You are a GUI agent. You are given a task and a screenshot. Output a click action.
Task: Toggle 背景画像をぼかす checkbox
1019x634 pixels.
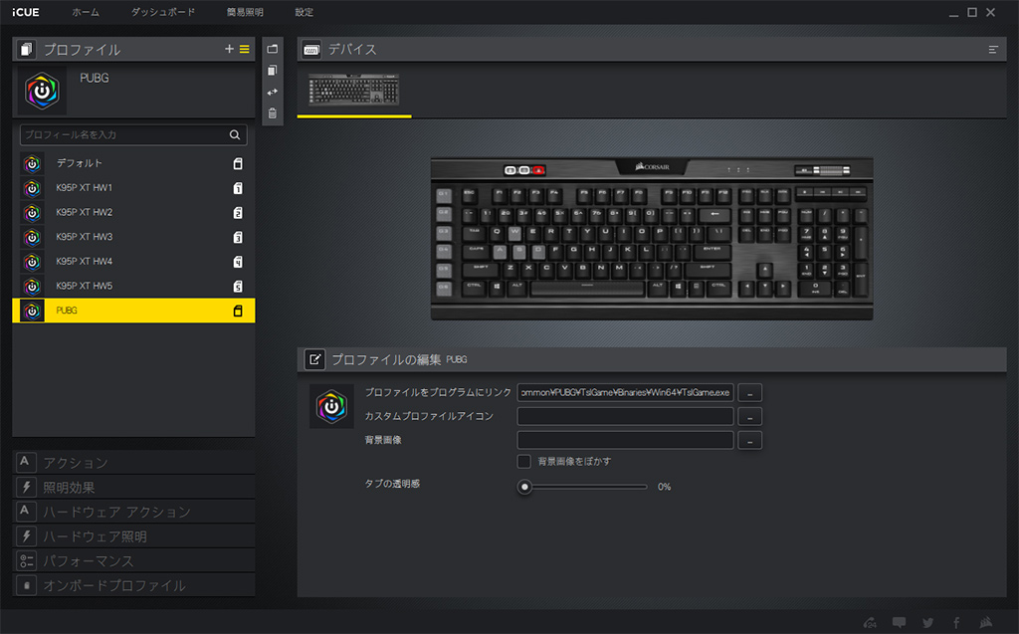click(x=523, y=461)
